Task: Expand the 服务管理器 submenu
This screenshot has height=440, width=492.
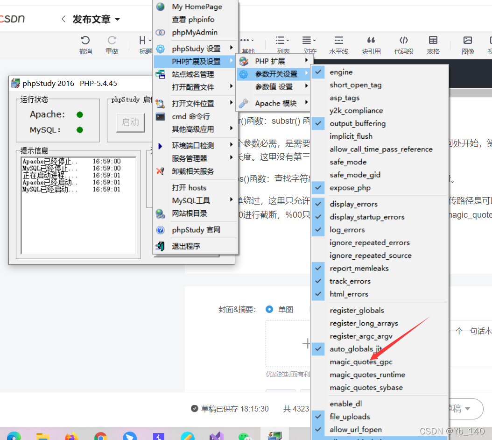Action: 195,158
